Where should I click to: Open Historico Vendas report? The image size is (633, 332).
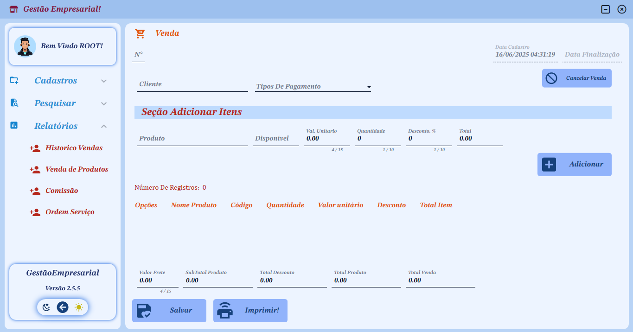pos(74,148)
